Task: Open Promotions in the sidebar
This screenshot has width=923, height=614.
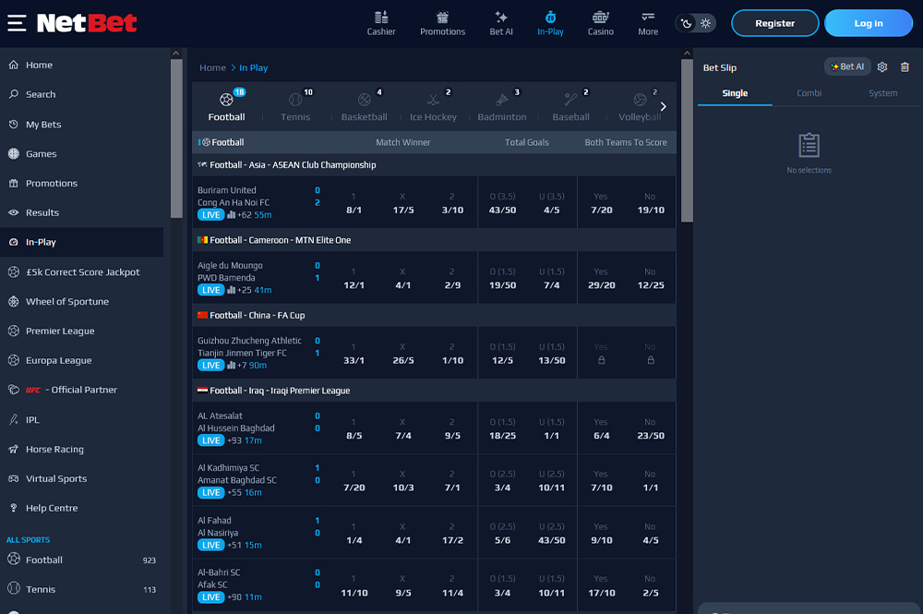Action: tap(82, 183)
